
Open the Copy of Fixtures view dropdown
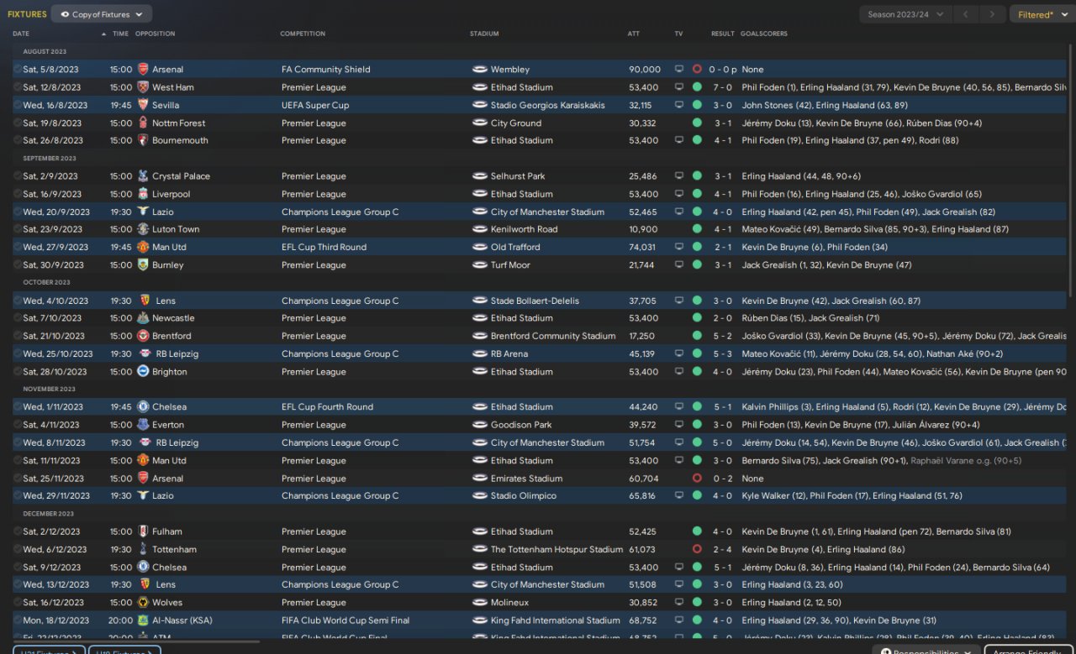102,14
